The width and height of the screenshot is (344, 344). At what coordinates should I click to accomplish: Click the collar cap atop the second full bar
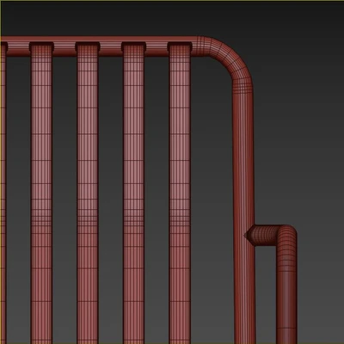click(88, 47)
